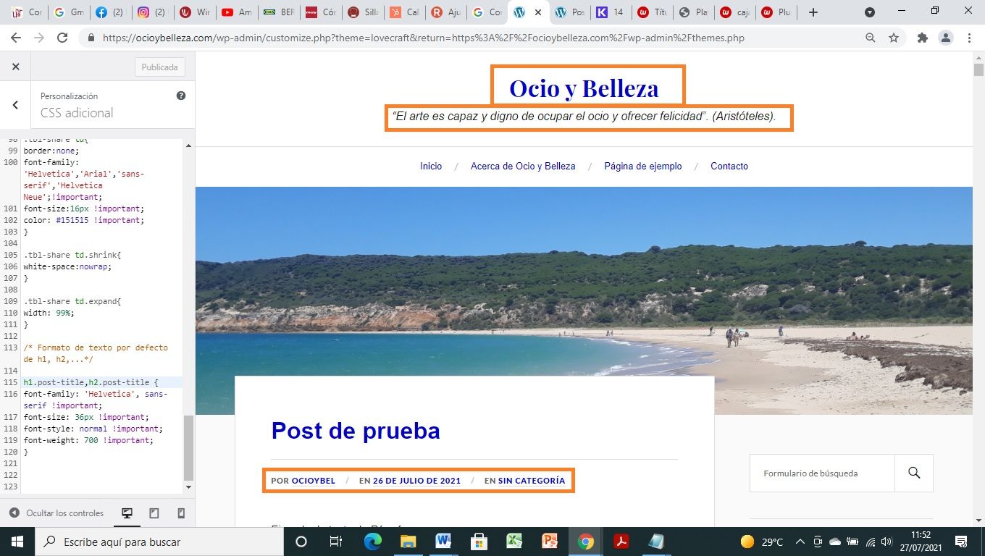This screenshot has width=985, height=556.
Task: Open the Windows Start menu
Action: click(17, 542)
